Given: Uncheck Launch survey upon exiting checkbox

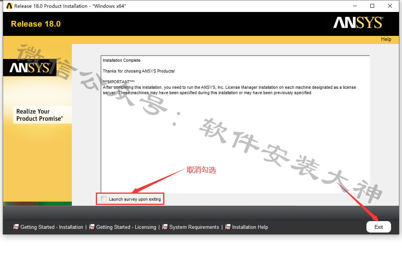Looking at the screenshot, I should click(x=104, y=199).
